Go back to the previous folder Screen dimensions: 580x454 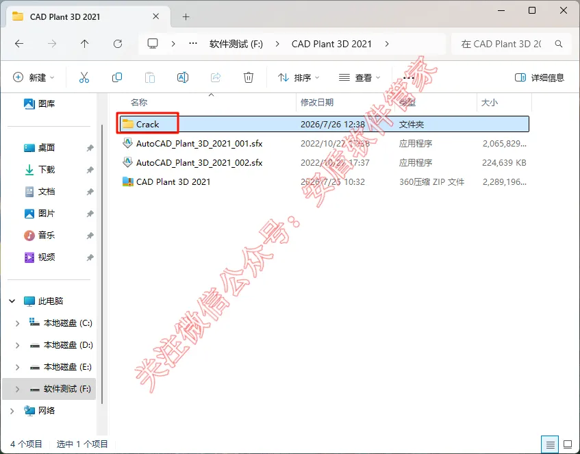point(19,44)
